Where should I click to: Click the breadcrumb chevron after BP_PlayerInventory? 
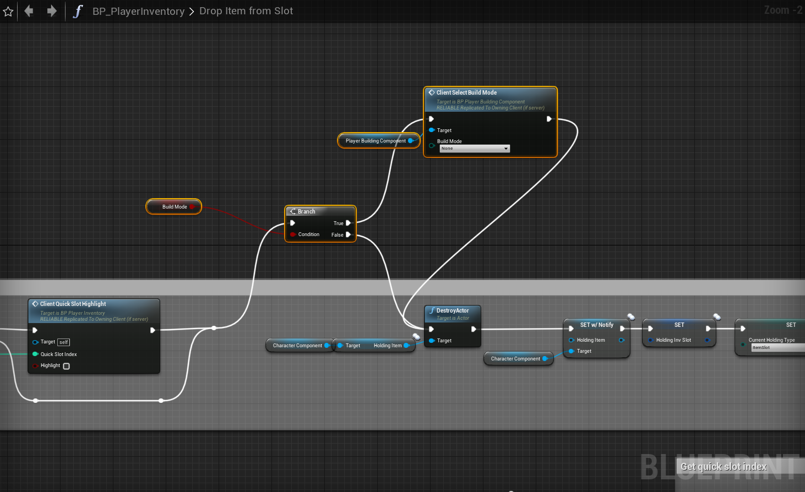click(192, 12)
